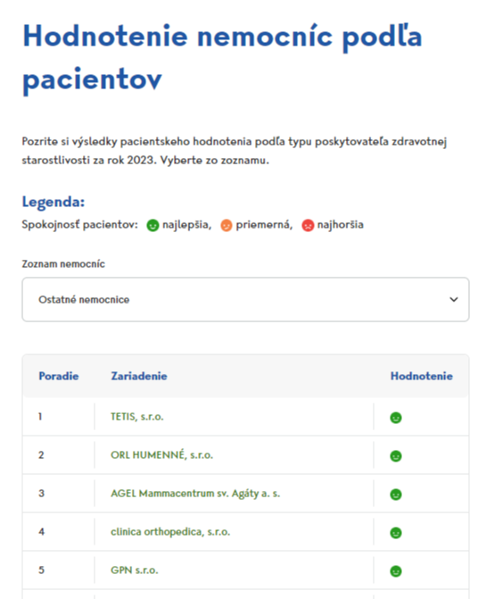Click green smiley rating for ORL HUMENNÉ

point(396,456)
